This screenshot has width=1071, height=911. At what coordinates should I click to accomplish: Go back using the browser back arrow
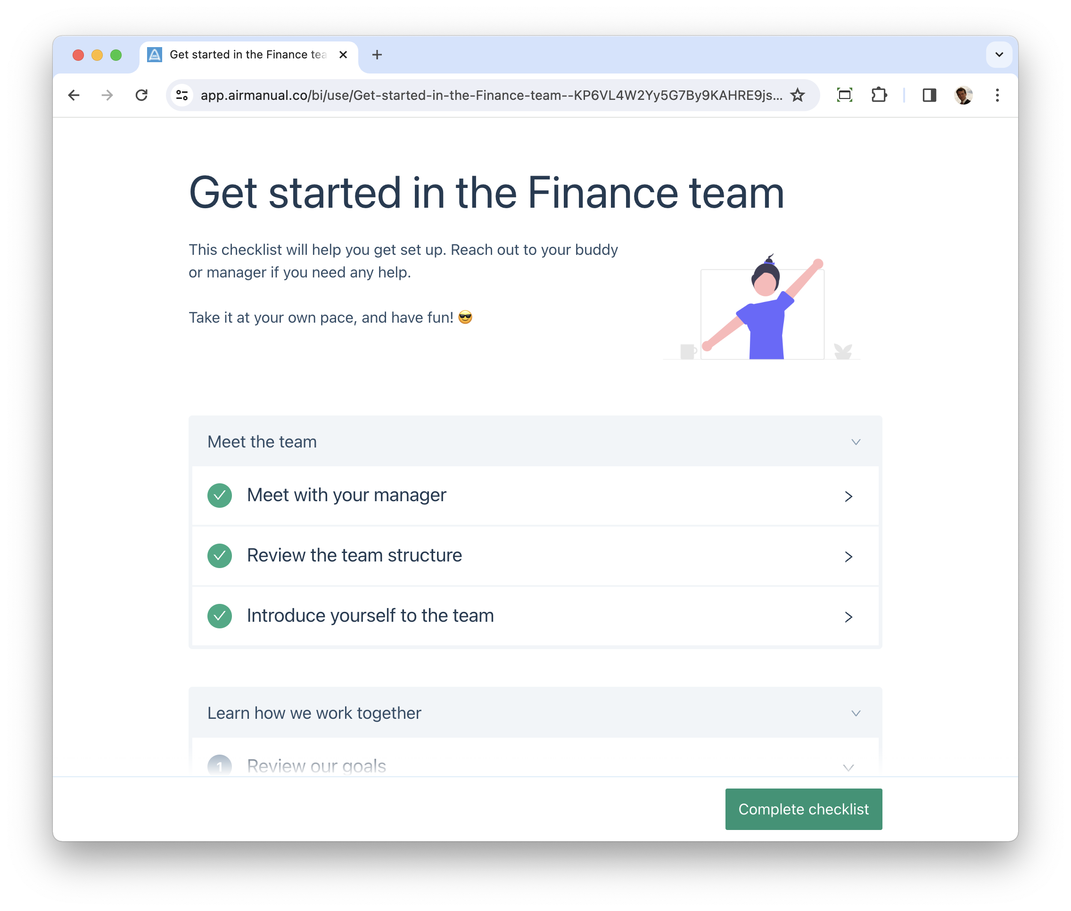[x=74, y=95]
